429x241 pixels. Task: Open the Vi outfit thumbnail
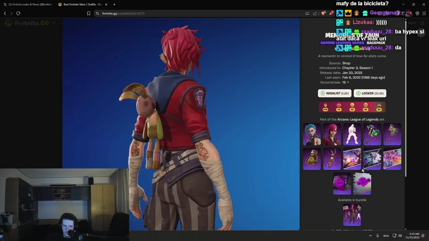pos(332,134)
